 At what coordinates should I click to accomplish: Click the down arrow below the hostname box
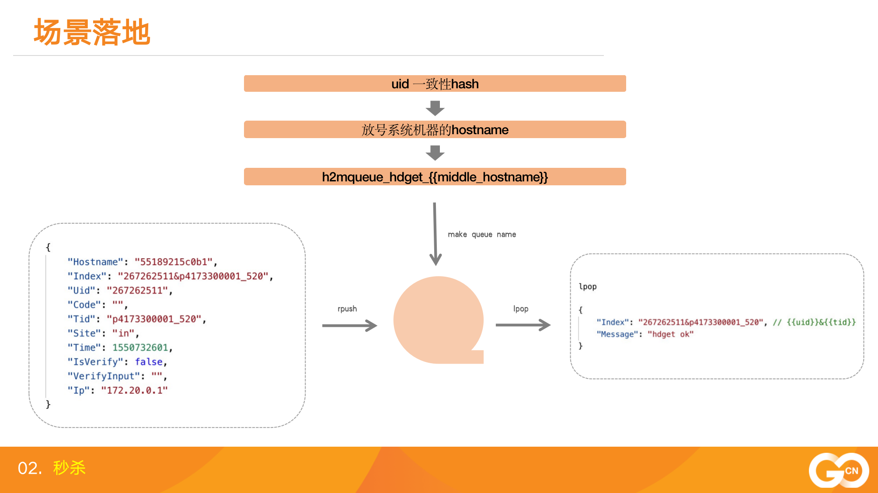pyautogui.click(x=435, y=153)
